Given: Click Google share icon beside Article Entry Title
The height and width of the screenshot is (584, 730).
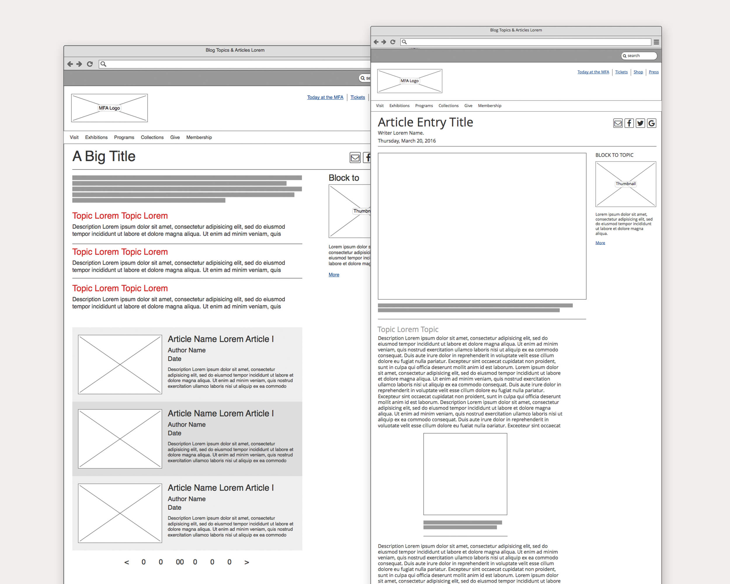Looking at the screenshot, I should click(x=651, y=123).
